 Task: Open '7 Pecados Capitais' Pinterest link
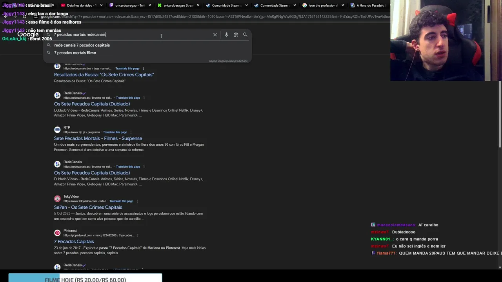(x=74, y=242)
